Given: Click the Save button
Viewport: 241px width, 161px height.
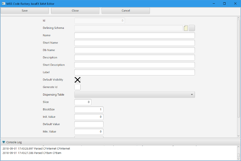Looking at the screenshot, I should click(x=25, y=11).
